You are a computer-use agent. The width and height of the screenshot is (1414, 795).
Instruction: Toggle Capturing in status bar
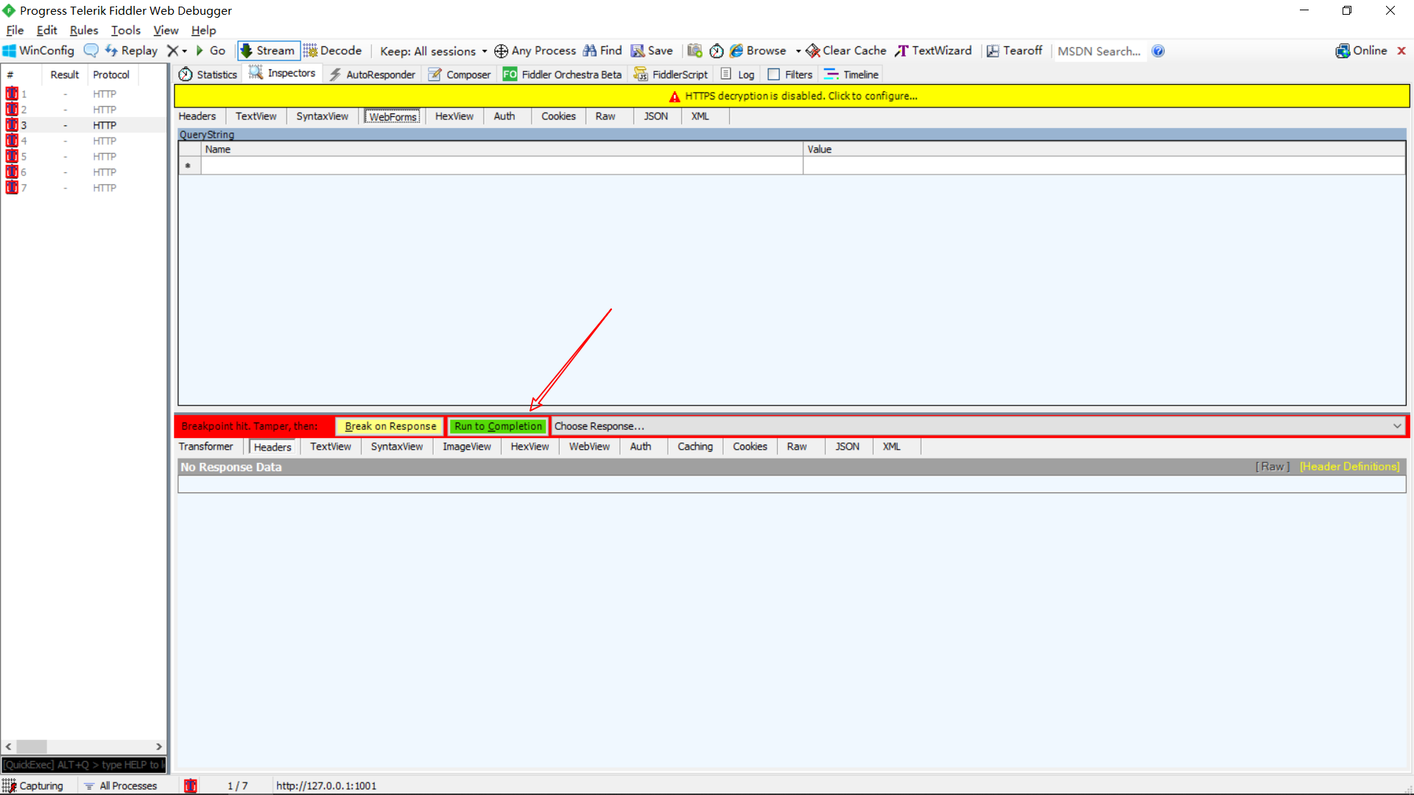pos(33,785)
